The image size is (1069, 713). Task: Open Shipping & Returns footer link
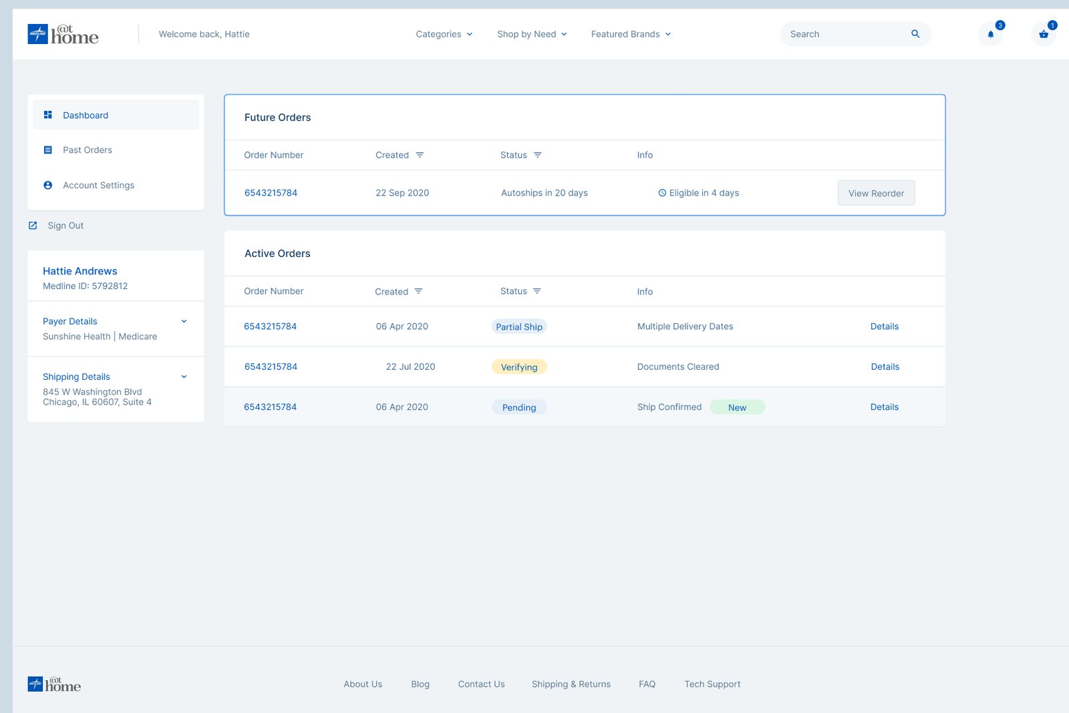tap(571, 684)
